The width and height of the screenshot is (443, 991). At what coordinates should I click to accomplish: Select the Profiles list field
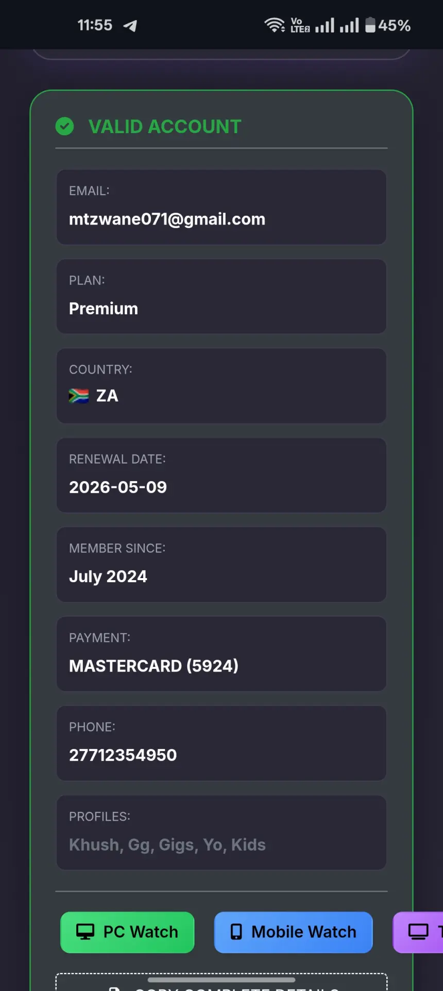[221, 833]
